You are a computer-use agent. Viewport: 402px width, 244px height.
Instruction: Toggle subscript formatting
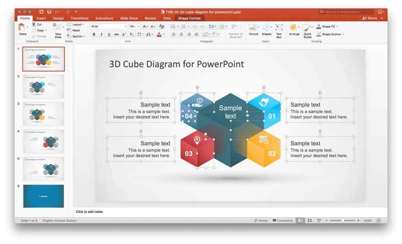(x=131, y=34)
